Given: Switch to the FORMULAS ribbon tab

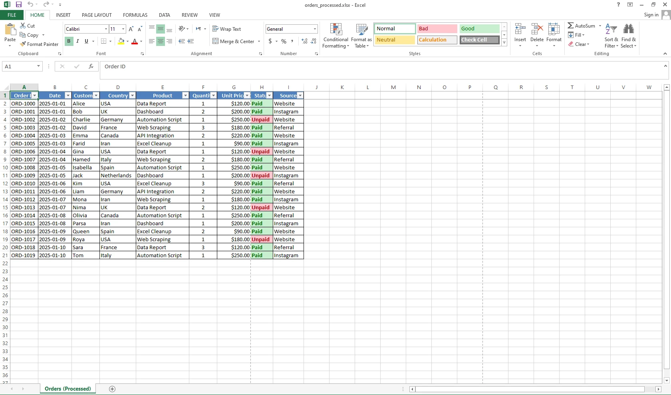Looking at the screenshot, I should (x=135, y=15).
